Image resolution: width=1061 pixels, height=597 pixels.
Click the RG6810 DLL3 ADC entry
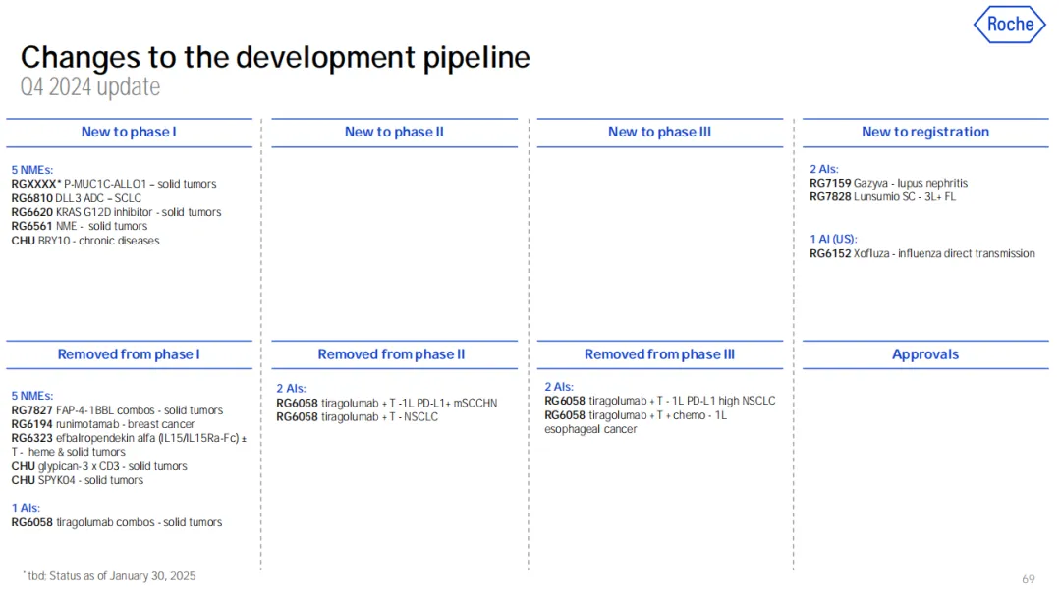click(x=77, y=198)
